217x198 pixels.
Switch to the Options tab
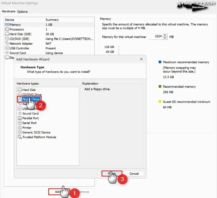22,12
